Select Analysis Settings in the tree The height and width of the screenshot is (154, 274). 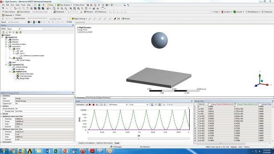[x=21, y=67]
